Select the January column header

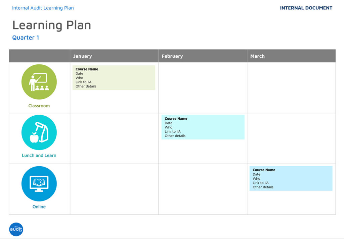coord(83,56)
